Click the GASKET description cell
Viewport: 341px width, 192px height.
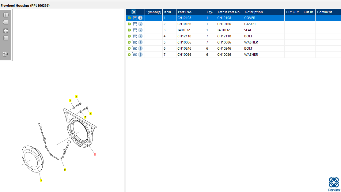click(263, 24)
